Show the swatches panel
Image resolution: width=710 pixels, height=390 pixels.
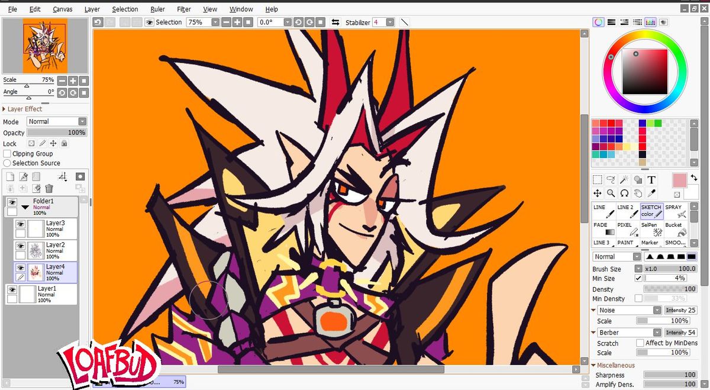point(650,22)
